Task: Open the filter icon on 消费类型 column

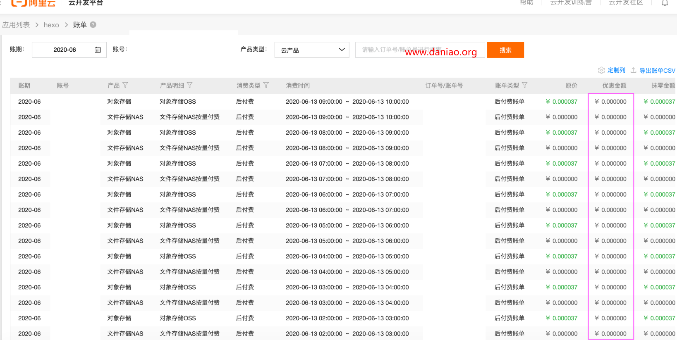Action: [x=266, y=85]
